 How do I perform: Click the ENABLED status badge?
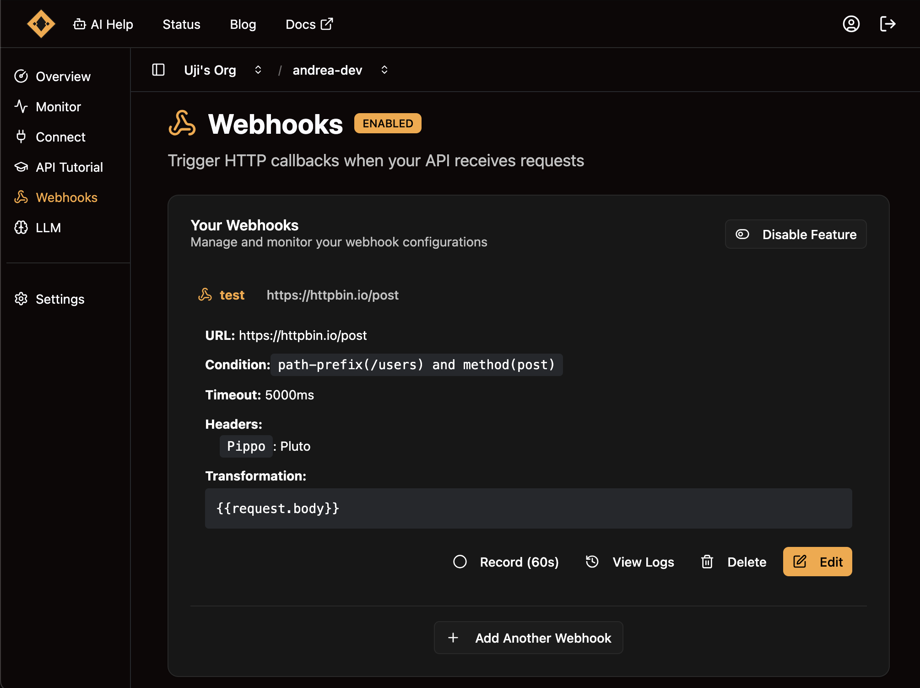(388, 123)
